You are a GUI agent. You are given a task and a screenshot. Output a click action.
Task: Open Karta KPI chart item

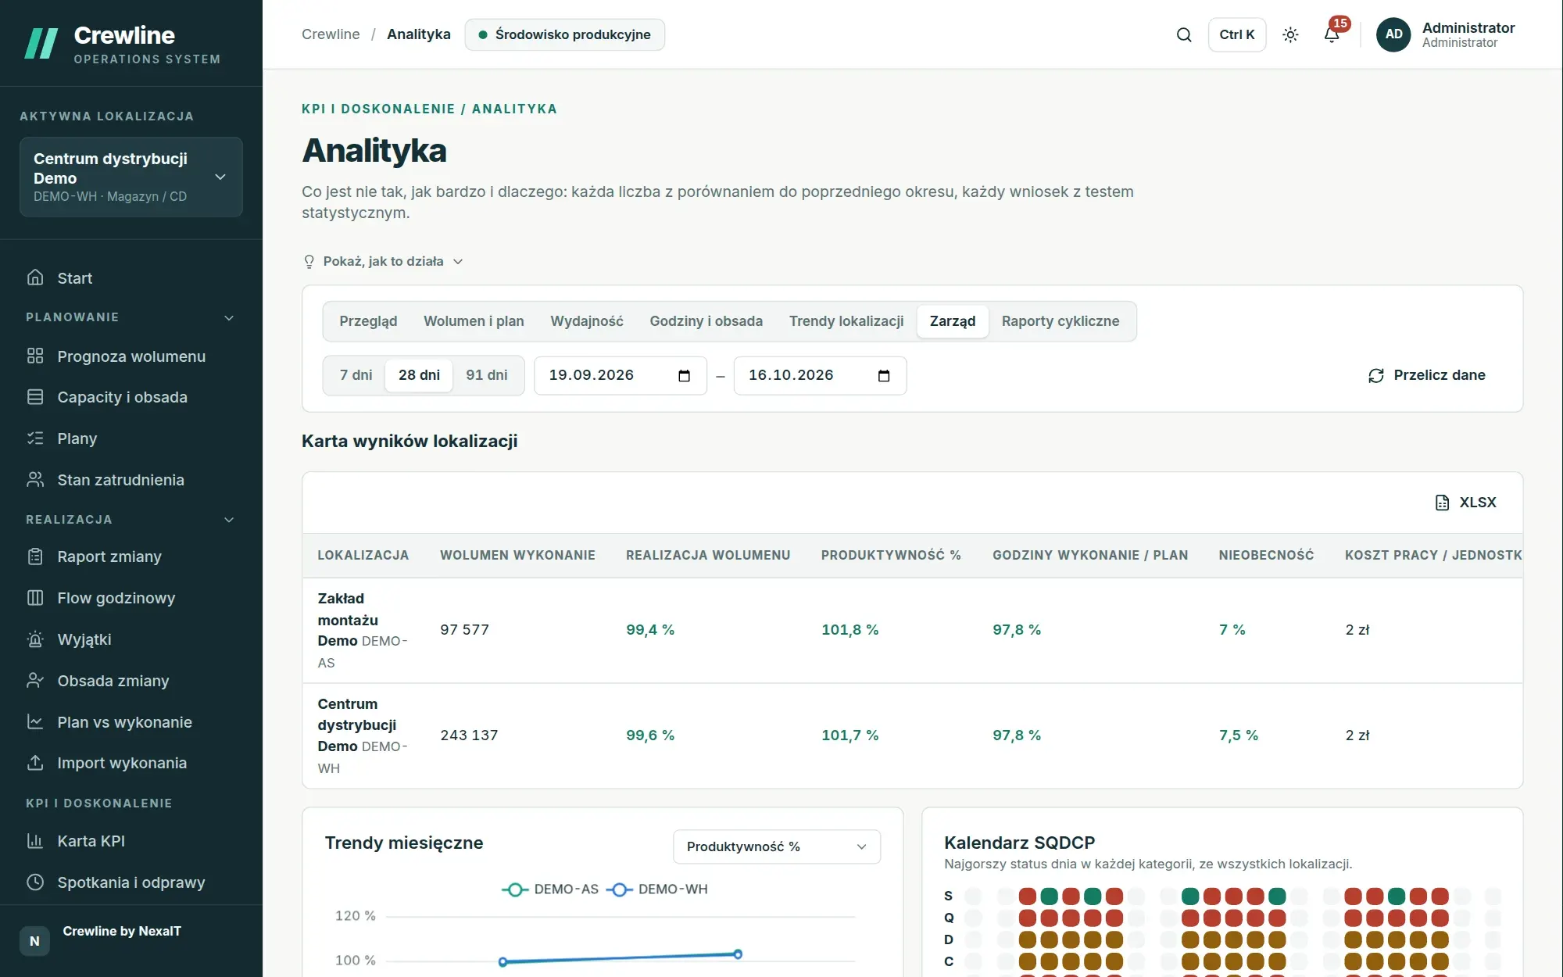click(131, 841)
